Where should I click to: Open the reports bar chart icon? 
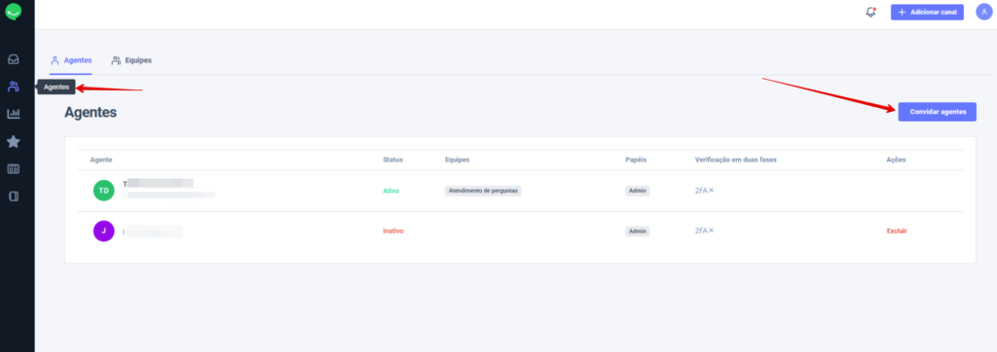14,114
